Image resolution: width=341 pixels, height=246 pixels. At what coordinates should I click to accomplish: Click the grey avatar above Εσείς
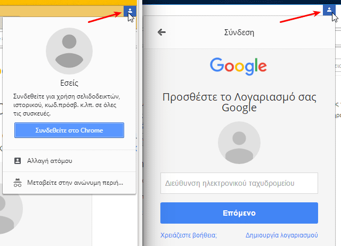pos(69,51)
